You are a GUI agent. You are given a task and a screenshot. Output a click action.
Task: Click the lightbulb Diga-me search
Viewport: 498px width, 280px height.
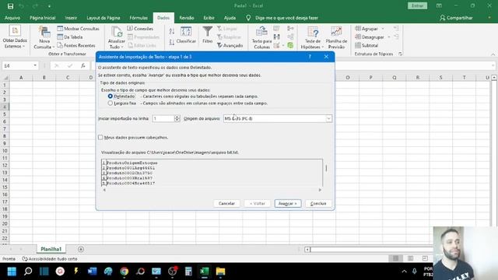click(x=248, y=18)
